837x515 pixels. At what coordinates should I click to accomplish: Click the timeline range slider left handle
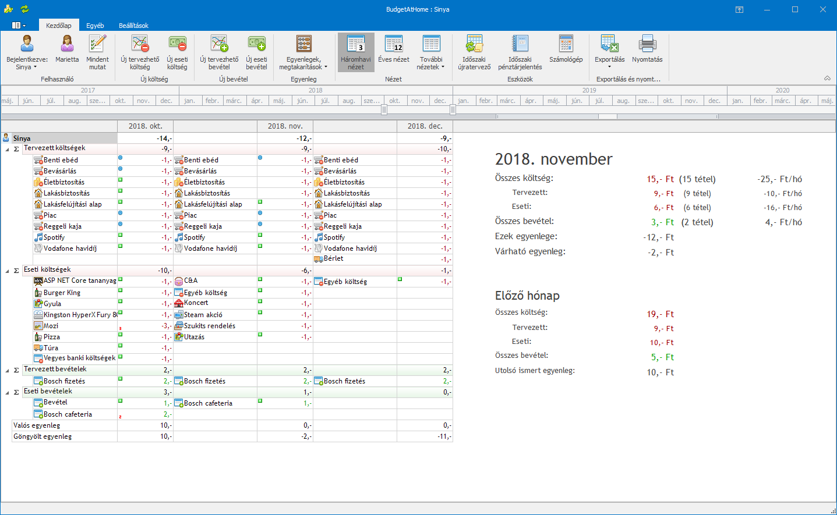tap(384, 109)
